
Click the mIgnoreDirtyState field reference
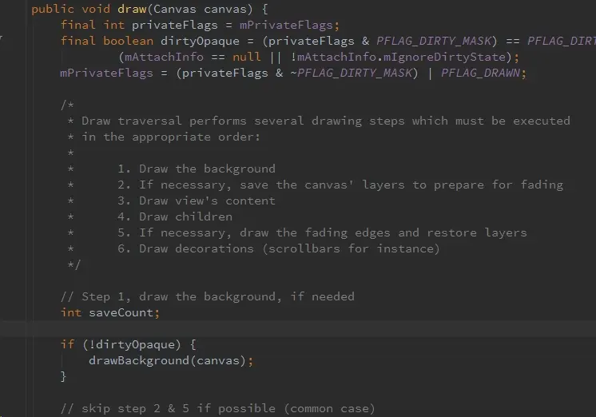pyautogui.click(x=444, y=57)
